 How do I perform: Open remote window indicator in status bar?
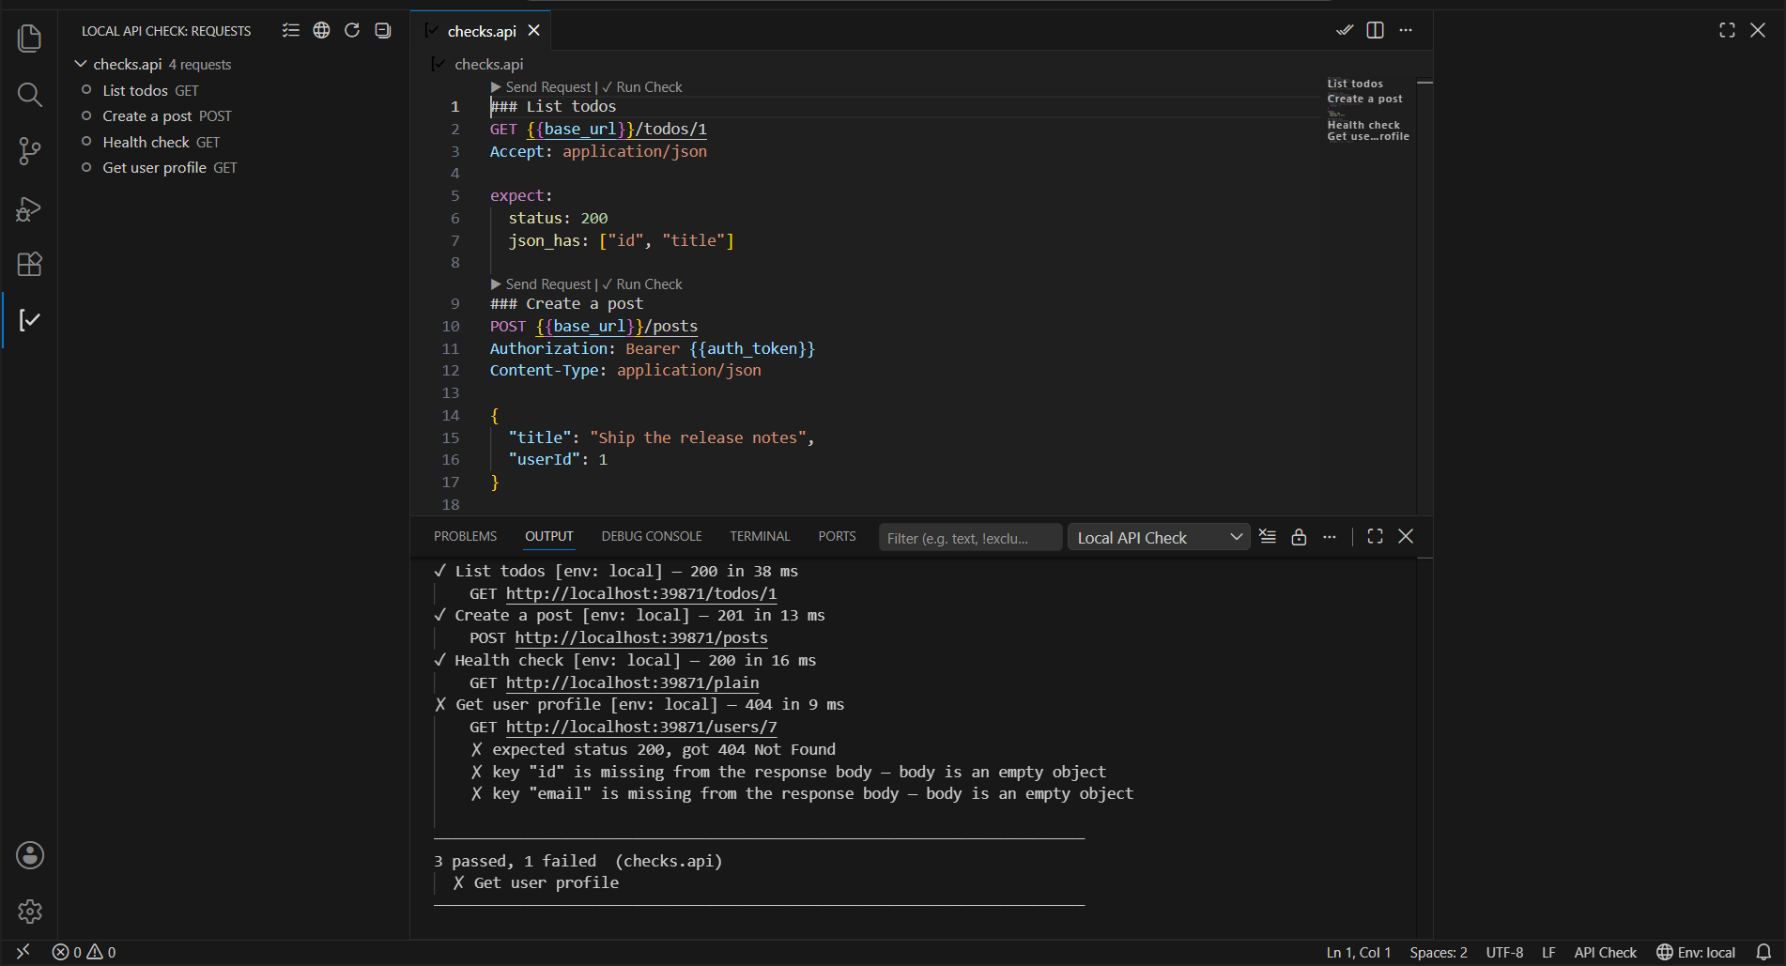pyautogui.click(x=23, y=952)
